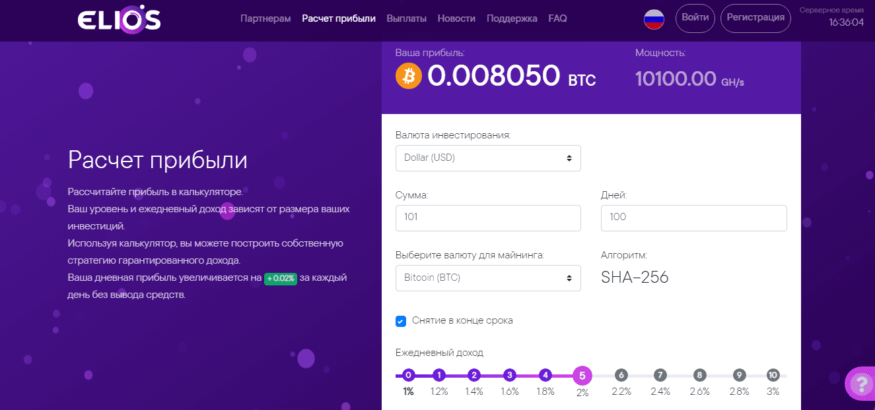Click the Bitcoin coin icon beside the profit amount

pyautogui.click(x=407, y=76)
